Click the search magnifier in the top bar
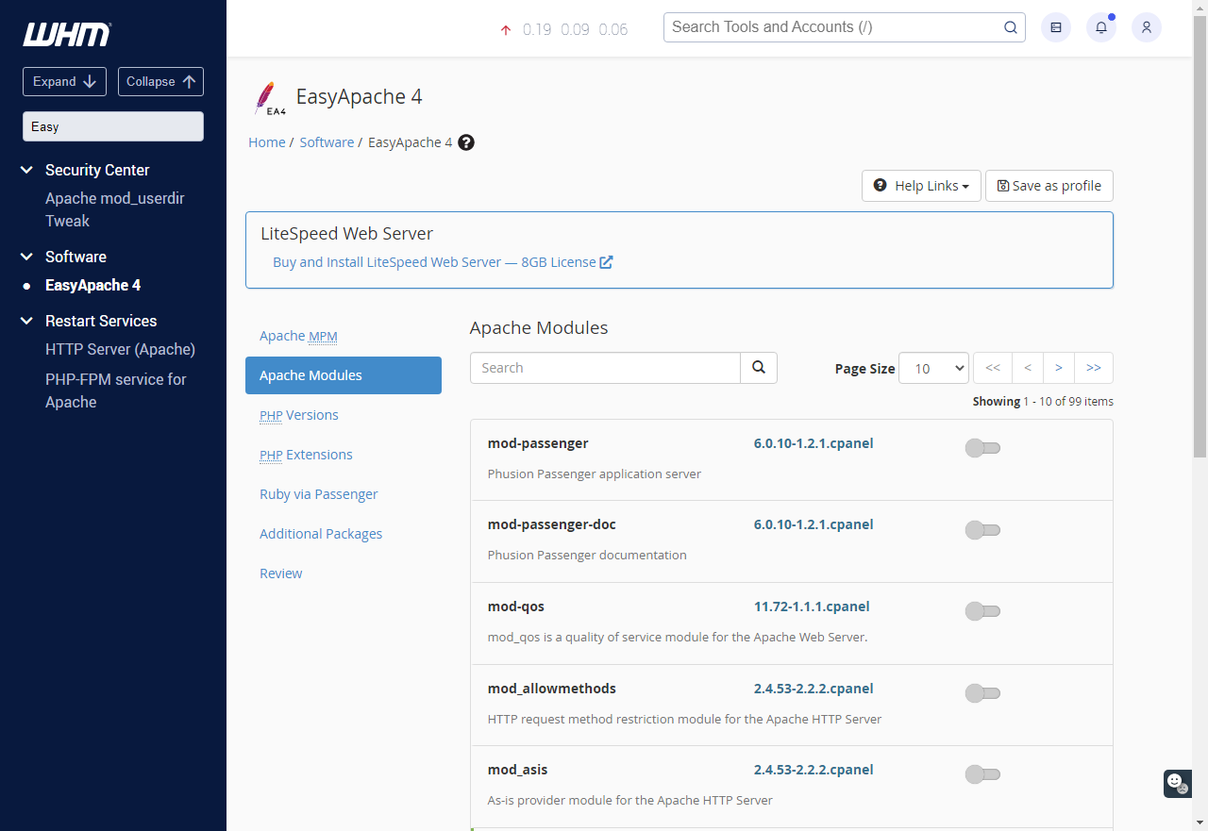This screenshot has height=831, width=1208. pyautogui.click(x=1010, y=27)
